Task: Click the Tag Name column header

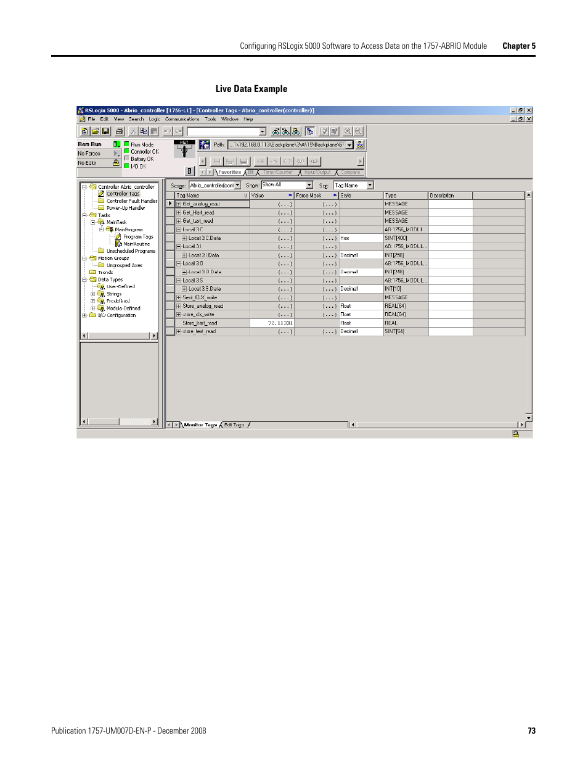Action: click(212, 196)
